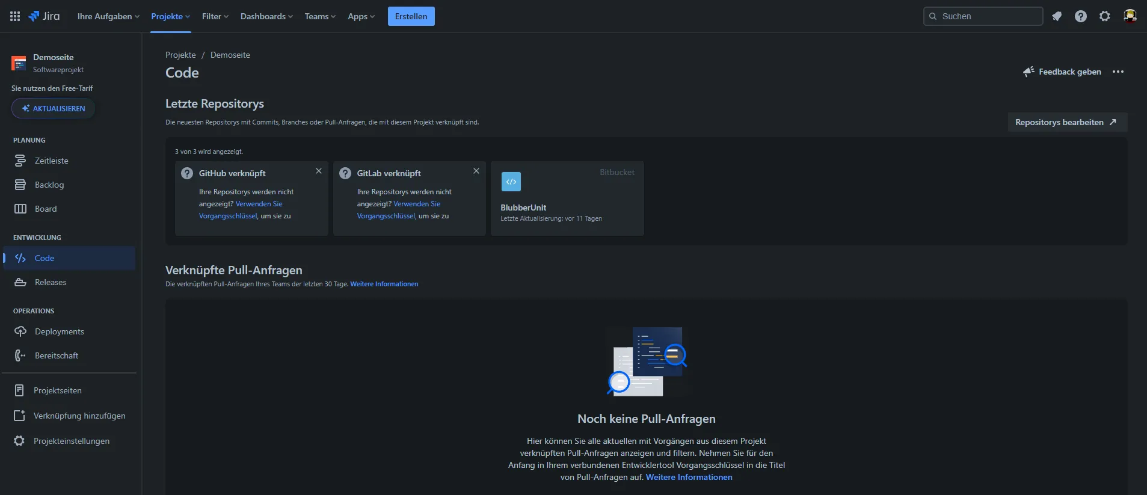Click Repositorys bearbeiten button
1147x495 pixels.
(1068, 122)
